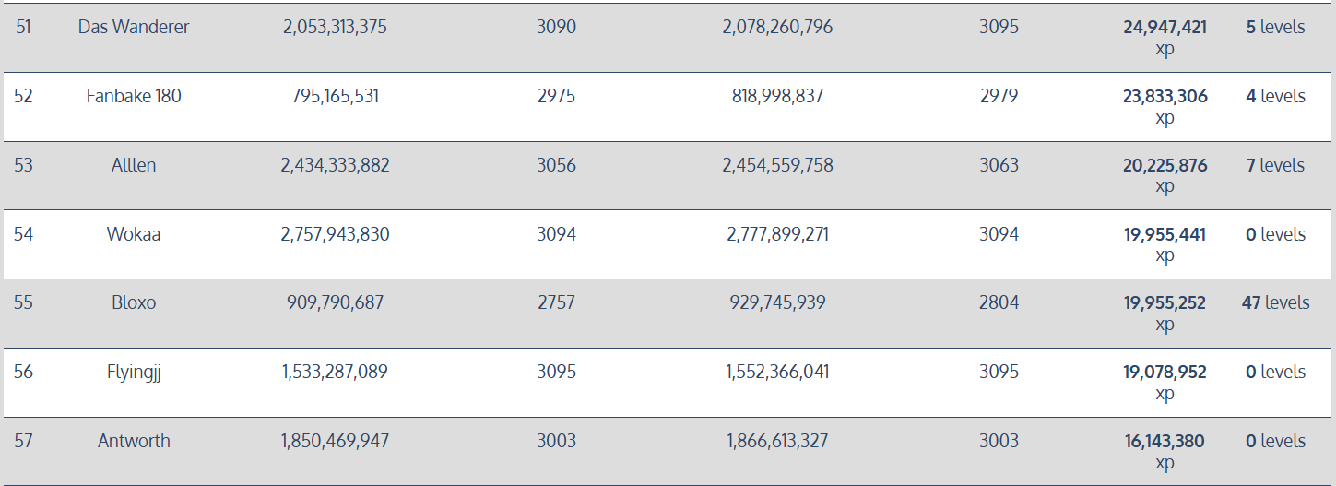
Task: Select Antworth's 0 levels cell
Action: pos(1275,441)
